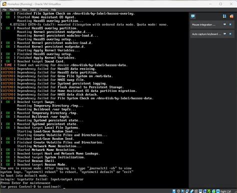Click the VirtualBox icon in title bar

pyautogui.click(x=4, y=4)
